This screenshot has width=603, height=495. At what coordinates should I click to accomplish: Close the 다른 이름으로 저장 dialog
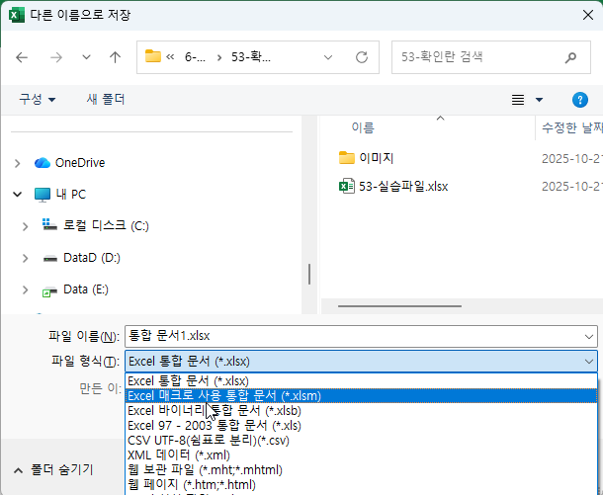587,15
